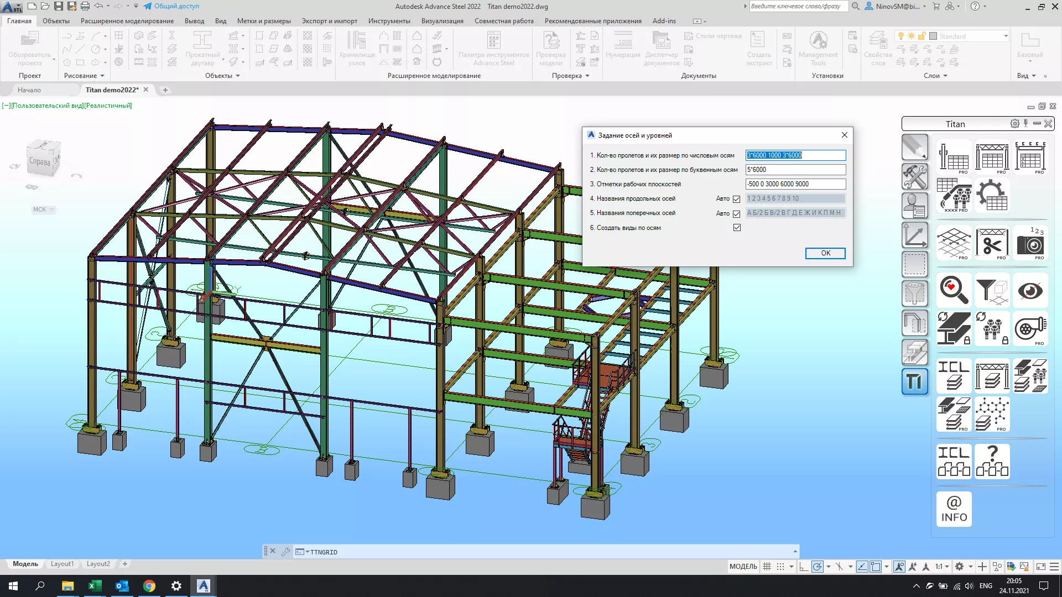Toggle the create views by axes checkbox
The width and height of the screenshot is (1062, 597).
pyautogui.click(x=736, y=228)
